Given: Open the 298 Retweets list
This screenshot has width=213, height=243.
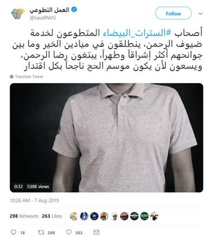Looking at the screenshot, I should 24,216.
